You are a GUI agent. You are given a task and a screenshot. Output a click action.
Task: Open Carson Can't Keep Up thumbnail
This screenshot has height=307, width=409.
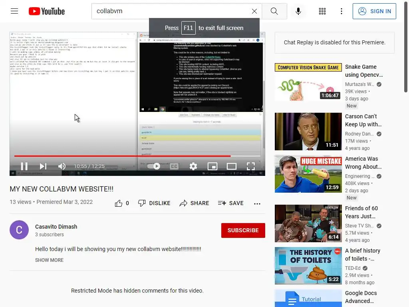[x=308, y=132]
